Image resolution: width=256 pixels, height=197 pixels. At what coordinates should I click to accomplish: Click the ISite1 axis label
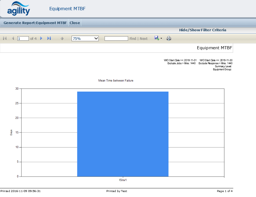[x=123, y=180]
